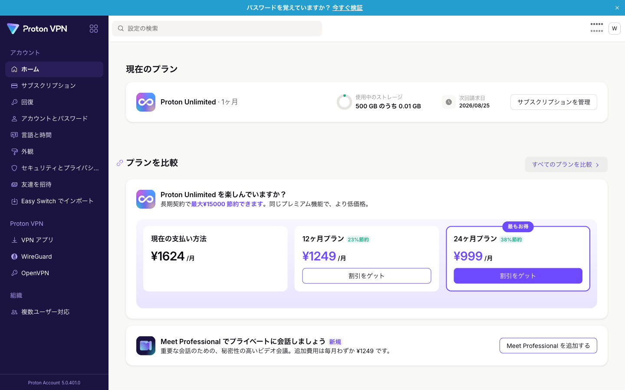625x390 pixels.
Task: Open the user account menu W
Action: tap(614, 29)
